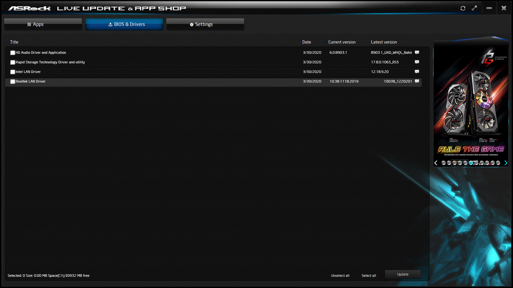Open details icon for Rapid Storage Technology

[417, 62]
